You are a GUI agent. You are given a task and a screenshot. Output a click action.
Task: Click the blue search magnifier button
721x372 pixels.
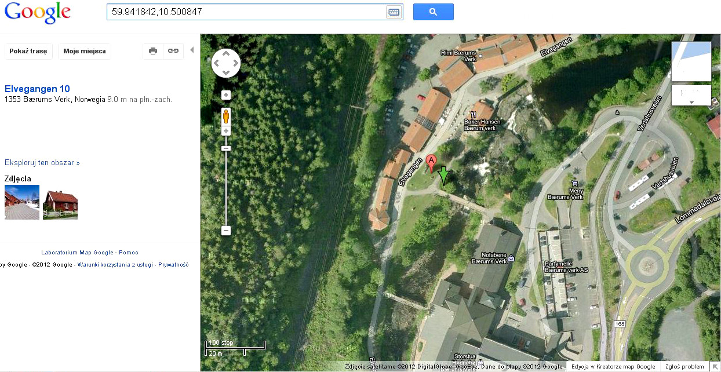433,12
